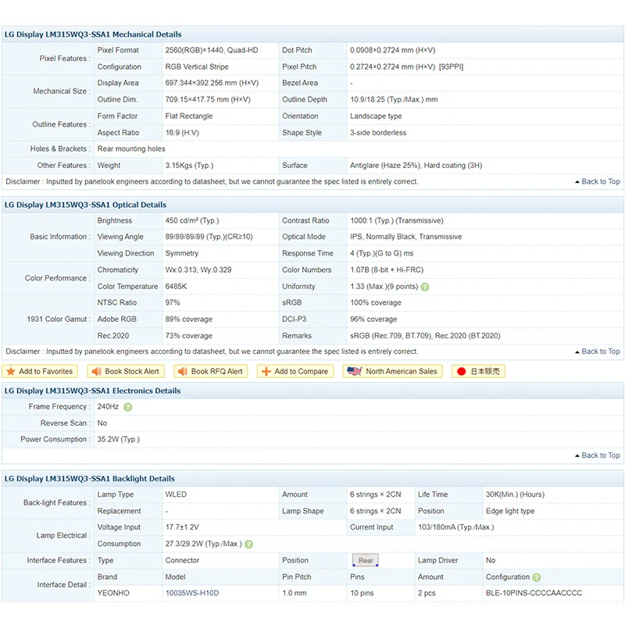The height and width of the screenshot is (625, 625).
Task: Click the "1.33 (Max.)(9 points)" uniformity value
Action: tap(384, 287)
